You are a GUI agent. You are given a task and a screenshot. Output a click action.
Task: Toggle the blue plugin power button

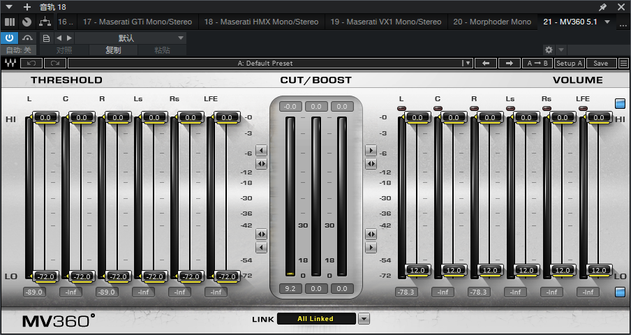(9, 38)
